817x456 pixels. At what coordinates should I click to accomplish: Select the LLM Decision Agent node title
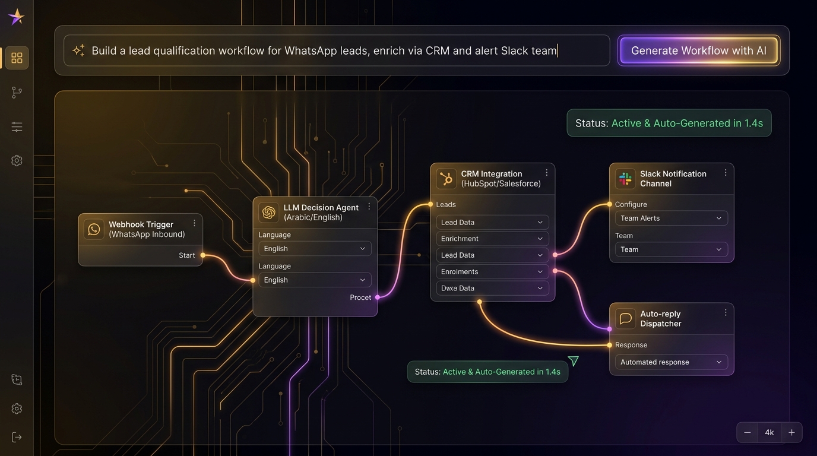coord(321,208)
